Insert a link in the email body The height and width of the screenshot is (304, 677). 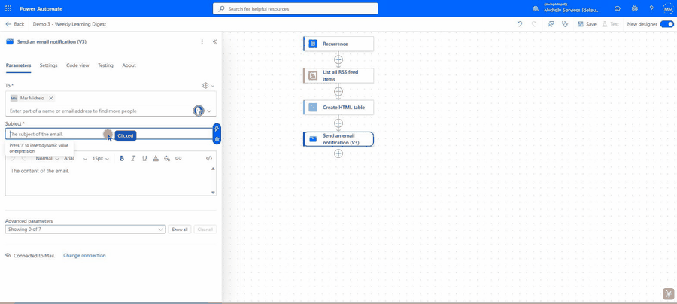click(x=178, y=159)
